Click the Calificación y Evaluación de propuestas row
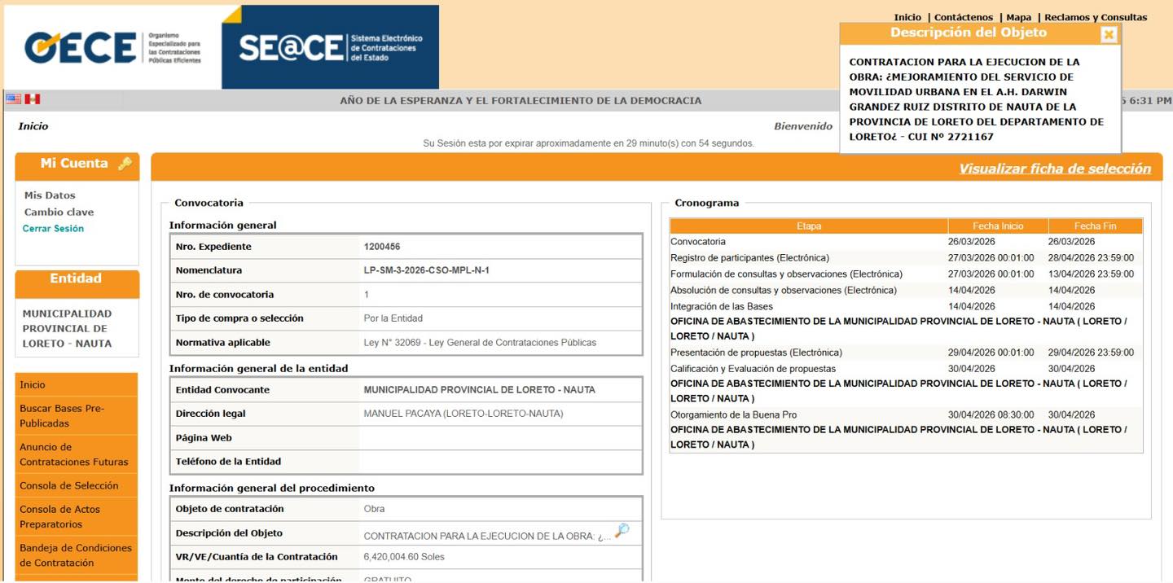The image size is (1173, 583). 906,369
